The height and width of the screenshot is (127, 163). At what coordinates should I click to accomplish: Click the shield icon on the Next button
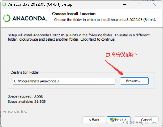click(x=112, y=120)
